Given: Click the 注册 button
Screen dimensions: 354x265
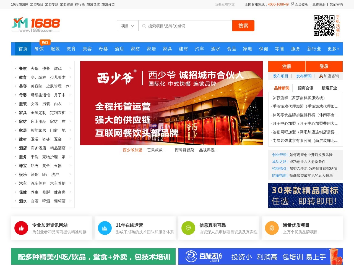Looking at the screenshot, I should coord(287,67).
